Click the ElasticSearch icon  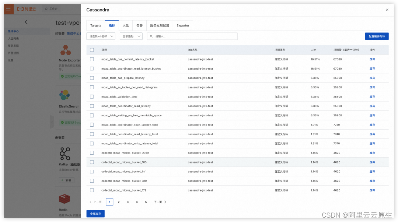pos(64,95)
